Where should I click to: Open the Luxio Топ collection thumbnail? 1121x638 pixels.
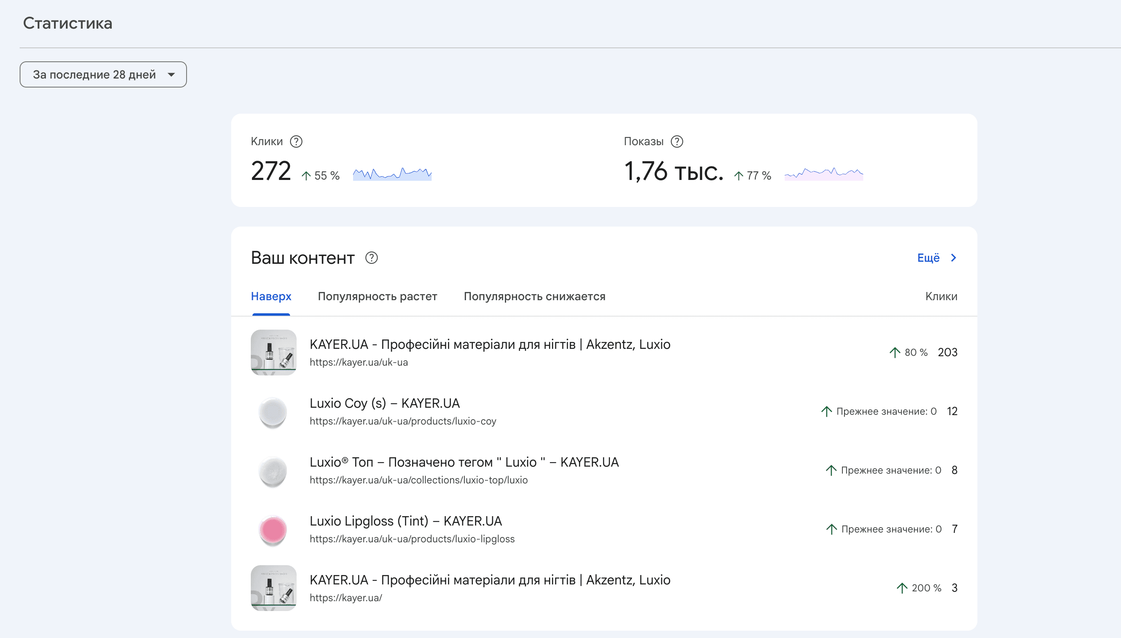273,470
